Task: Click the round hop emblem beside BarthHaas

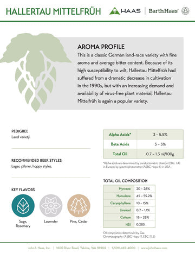Action: (185, 11)
